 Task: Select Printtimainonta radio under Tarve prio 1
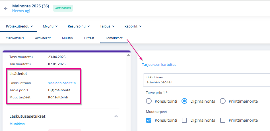pyautogui.click(x=223, y=101)
